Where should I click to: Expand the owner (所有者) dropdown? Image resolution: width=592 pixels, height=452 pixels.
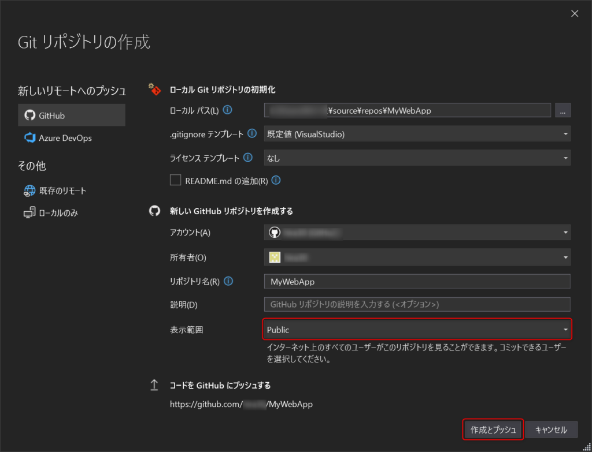pyautogui.click(x=417, y=257)
